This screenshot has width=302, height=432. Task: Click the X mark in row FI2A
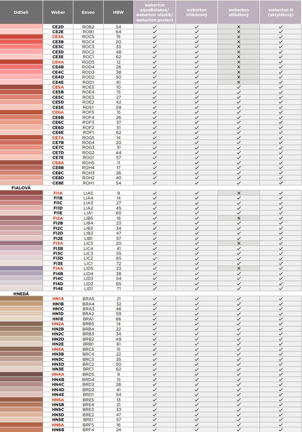coord(239,218)
